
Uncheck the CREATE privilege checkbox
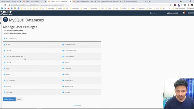[x=5, y=51]
